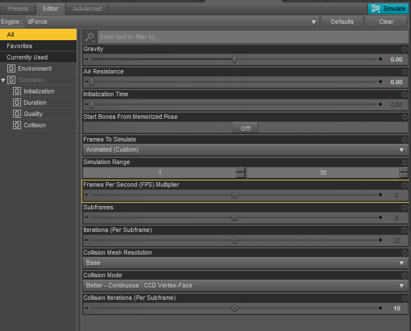Viewport: 411px width, 331px height.
Task: Step Simulation Range start value spinner
Action: [x=240, y=173]
